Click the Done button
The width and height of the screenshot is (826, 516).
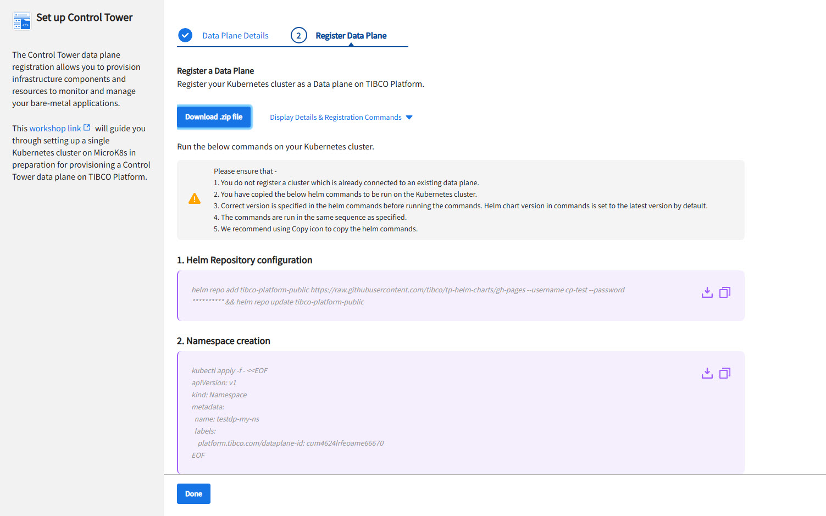point(193,493)
